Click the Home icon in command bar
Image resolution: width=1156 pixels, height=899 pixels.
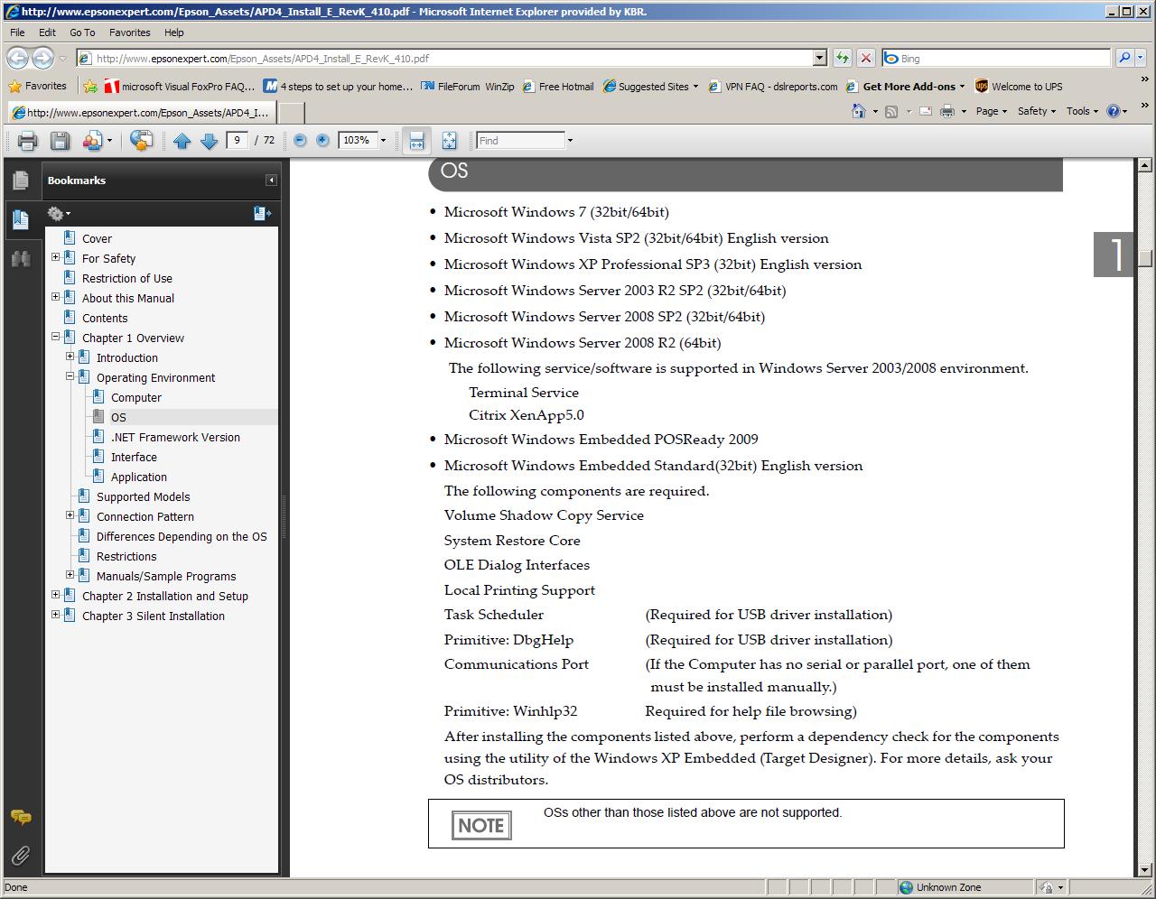(858, 111)
